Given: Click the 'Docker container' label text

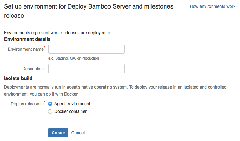Looking at the screenshot, I should tap(71, 111).
